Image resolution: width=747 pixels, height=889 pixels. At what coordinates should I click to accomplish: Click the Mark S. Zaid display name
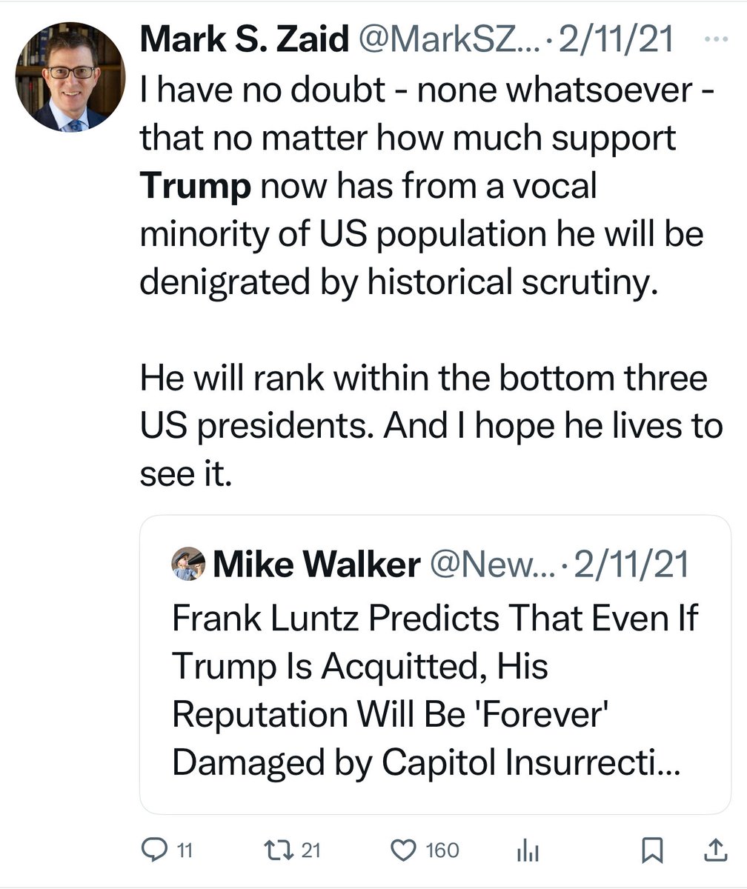244,41
